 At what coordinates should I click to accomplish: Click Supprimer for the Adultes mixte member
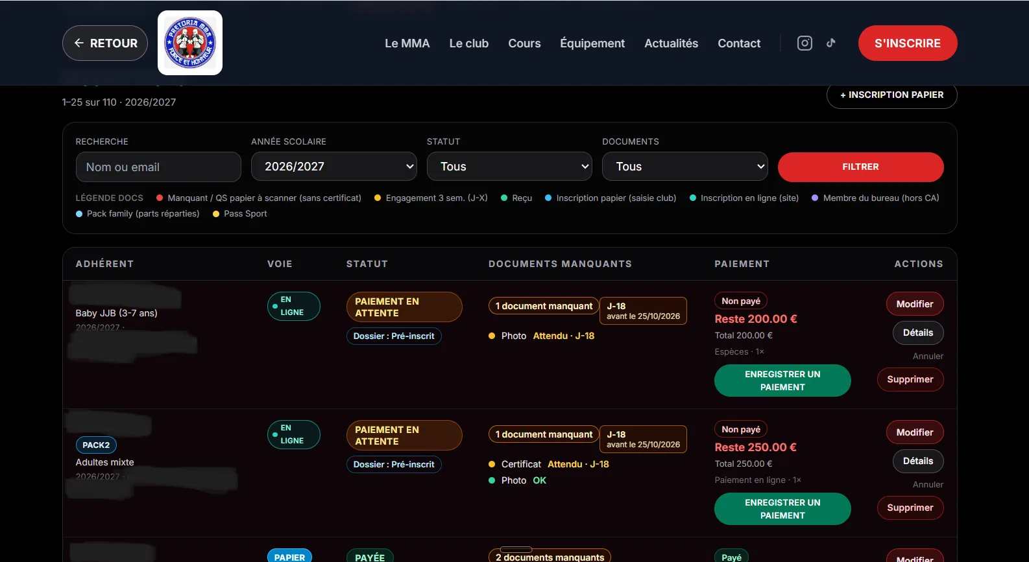pyautogui.click(x=910, y=508)
